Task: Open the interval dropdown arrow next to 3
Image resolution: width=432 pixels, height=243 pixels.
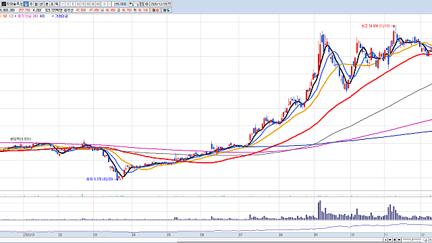Action: 109,4
